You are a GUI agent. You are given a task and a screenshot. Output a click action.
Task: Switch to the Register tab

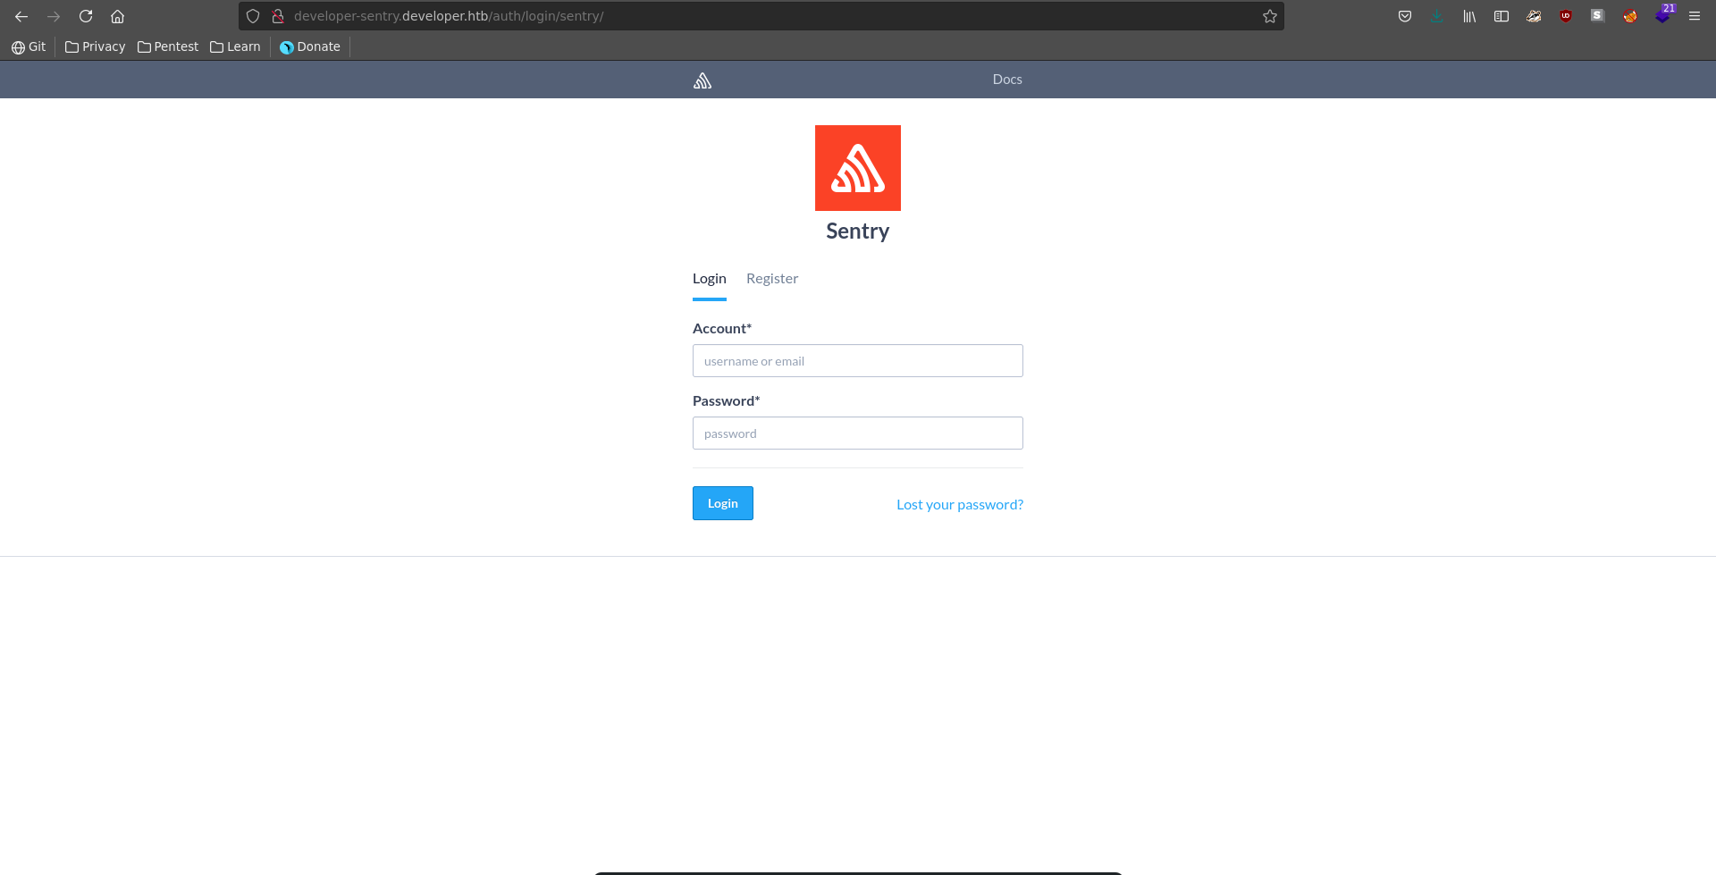[771, 279]
